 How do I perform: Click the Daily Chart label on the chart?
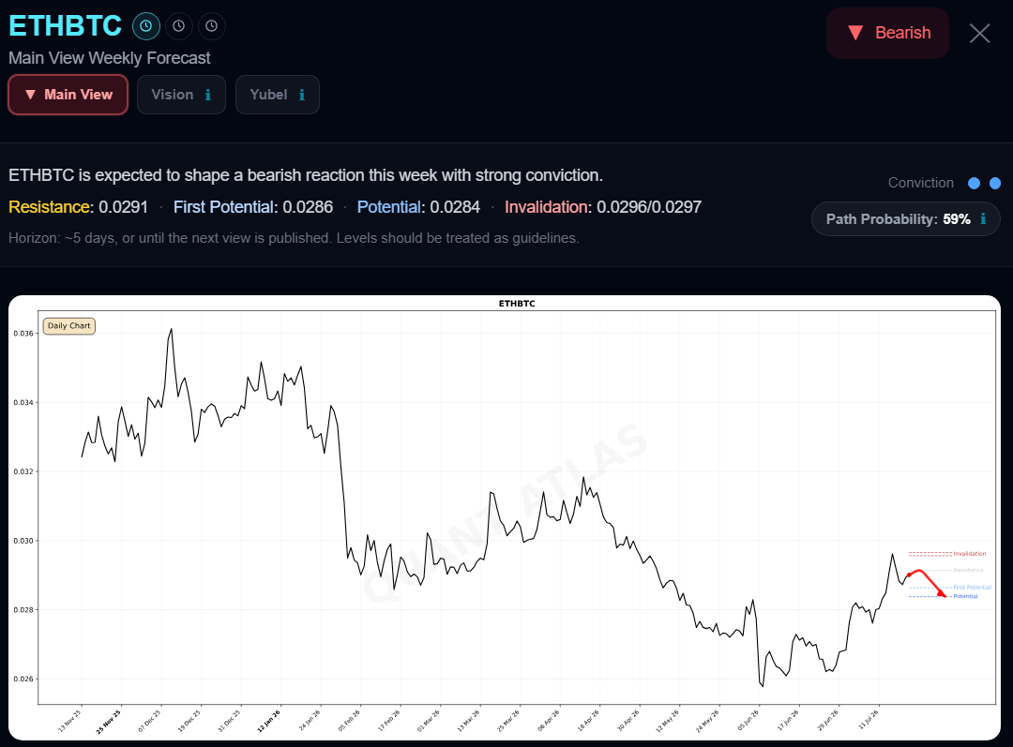click(x=69, y=326)
